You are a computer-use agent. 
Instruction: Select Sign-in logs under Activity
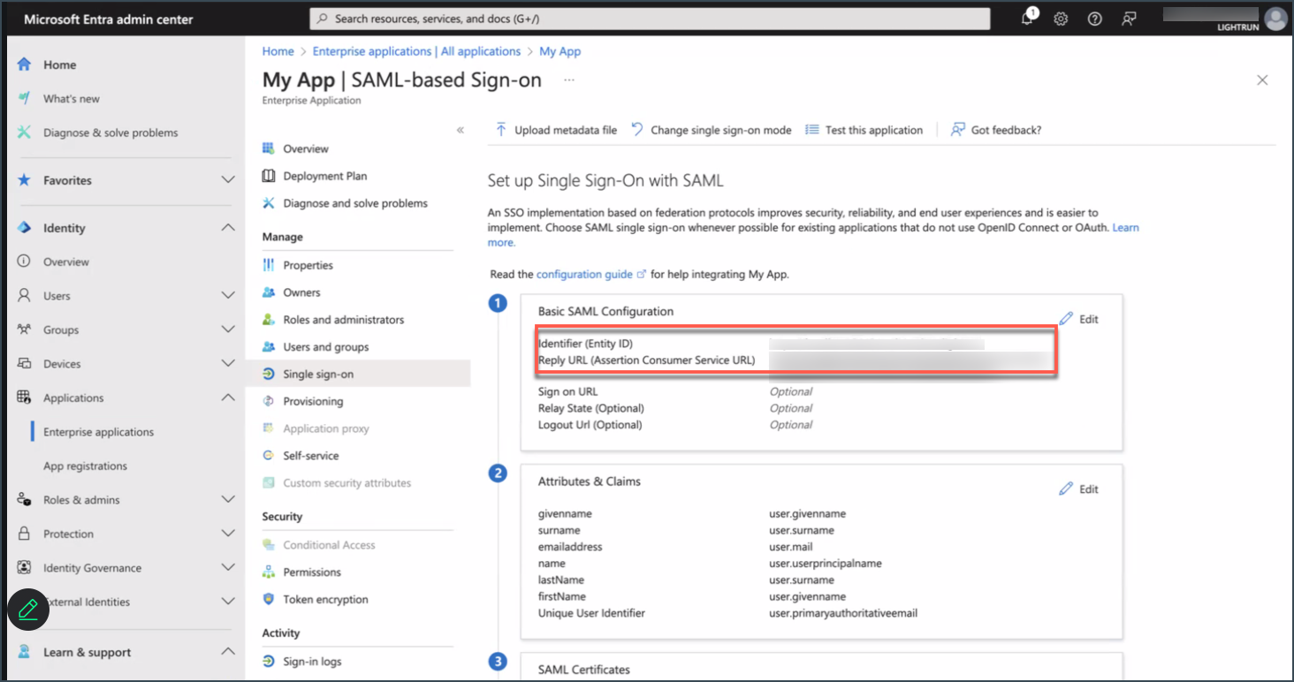[312, 662]
